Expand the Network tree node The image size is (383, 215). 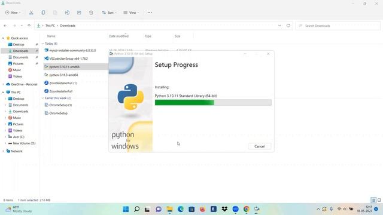(x=3, y=151)
